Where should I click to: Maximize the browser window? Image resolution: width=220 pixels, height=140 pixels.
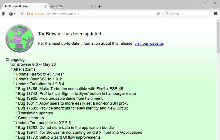(x=205, y=3)
